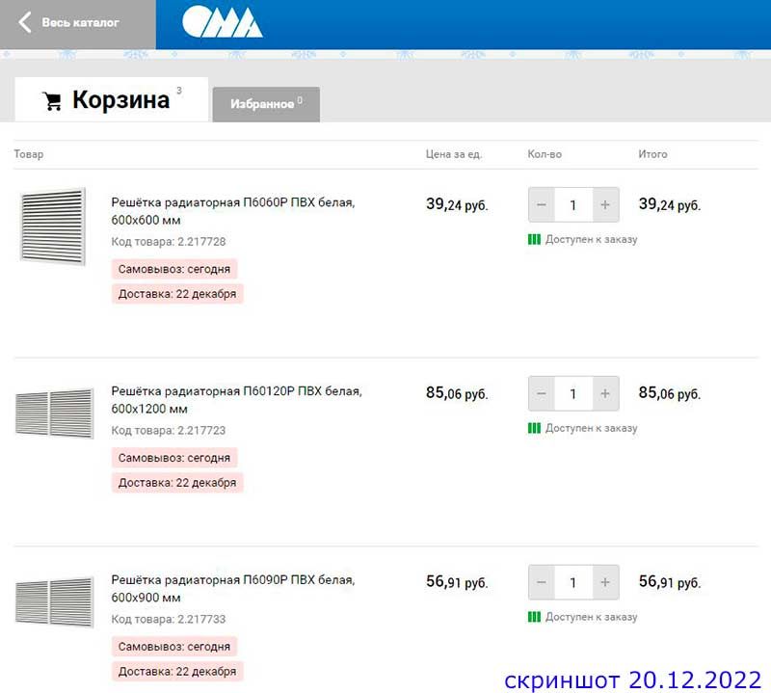Viewport: 771px width, 693px height.
Task: Click Самовывоз: сегодня badge on first item
Action: (176, 269)
